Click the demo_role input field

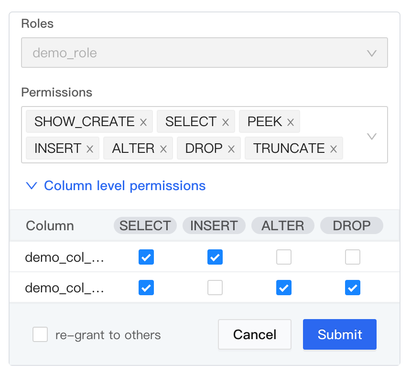[191, 53]
